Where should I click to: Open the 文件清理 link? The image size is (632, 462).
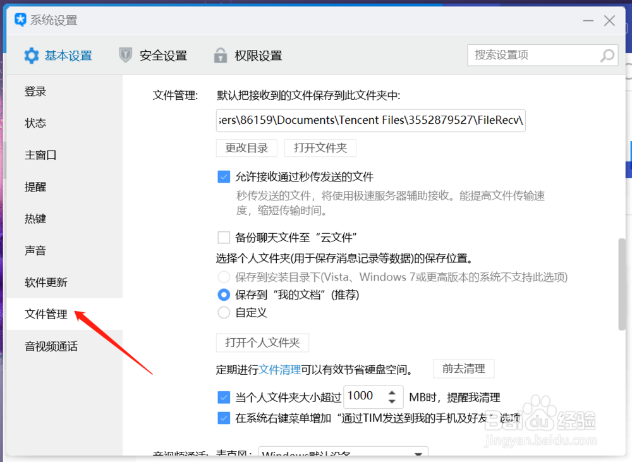[281, 369]
